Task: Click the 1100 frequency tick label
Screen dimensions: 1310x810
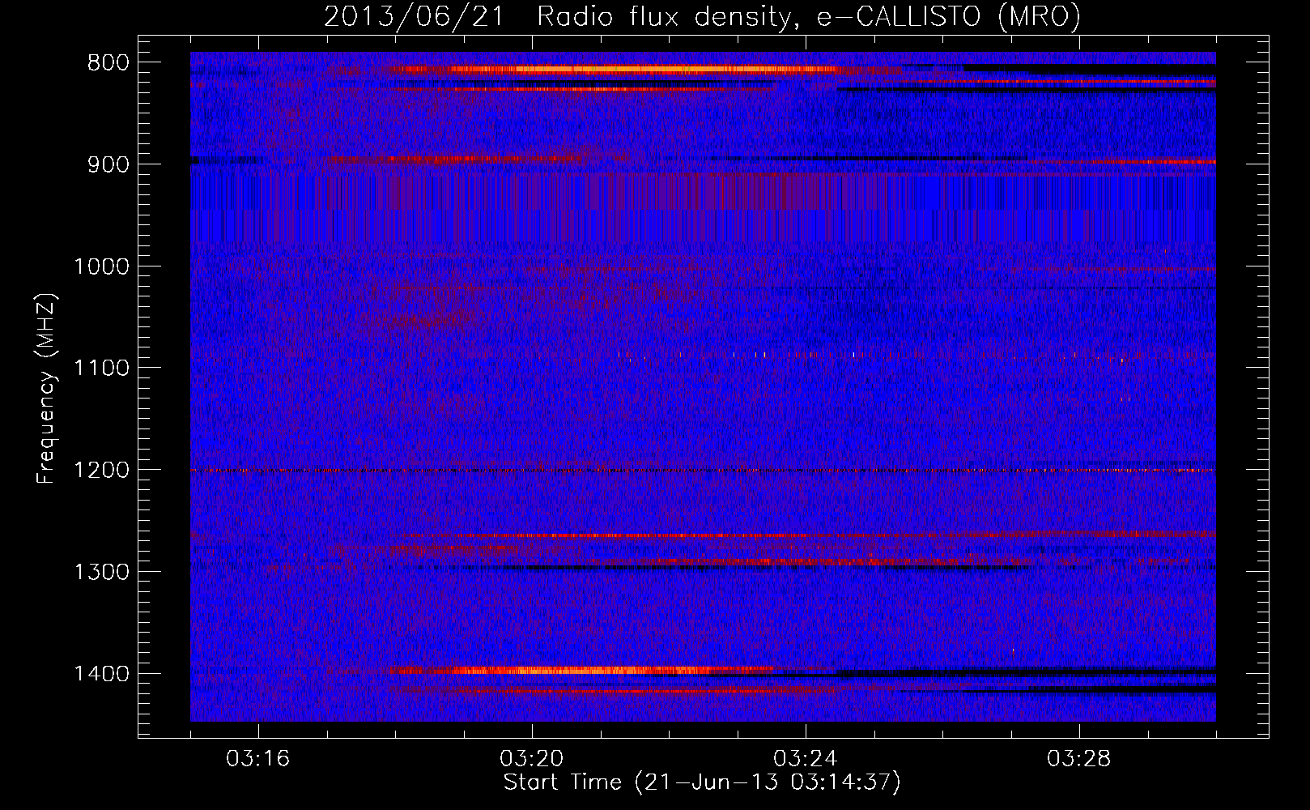Action: [x=101, y=369]
